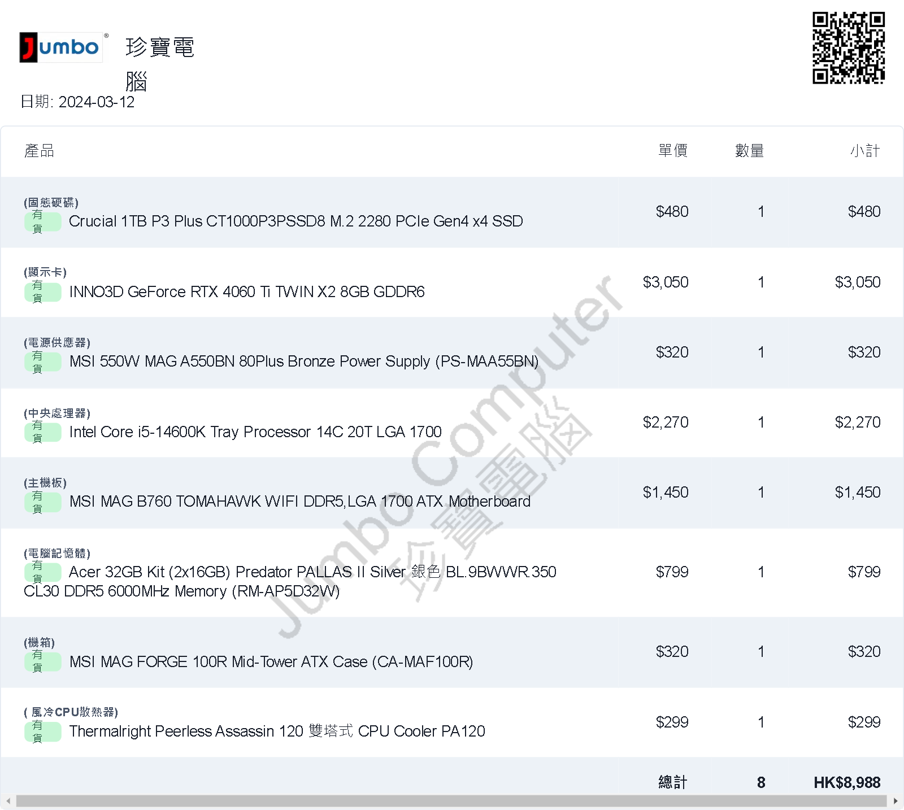Viewport: 904px width, 810px height.
Task: Click the right arrow of horizontal scrollbar
Action: (896, 801)
